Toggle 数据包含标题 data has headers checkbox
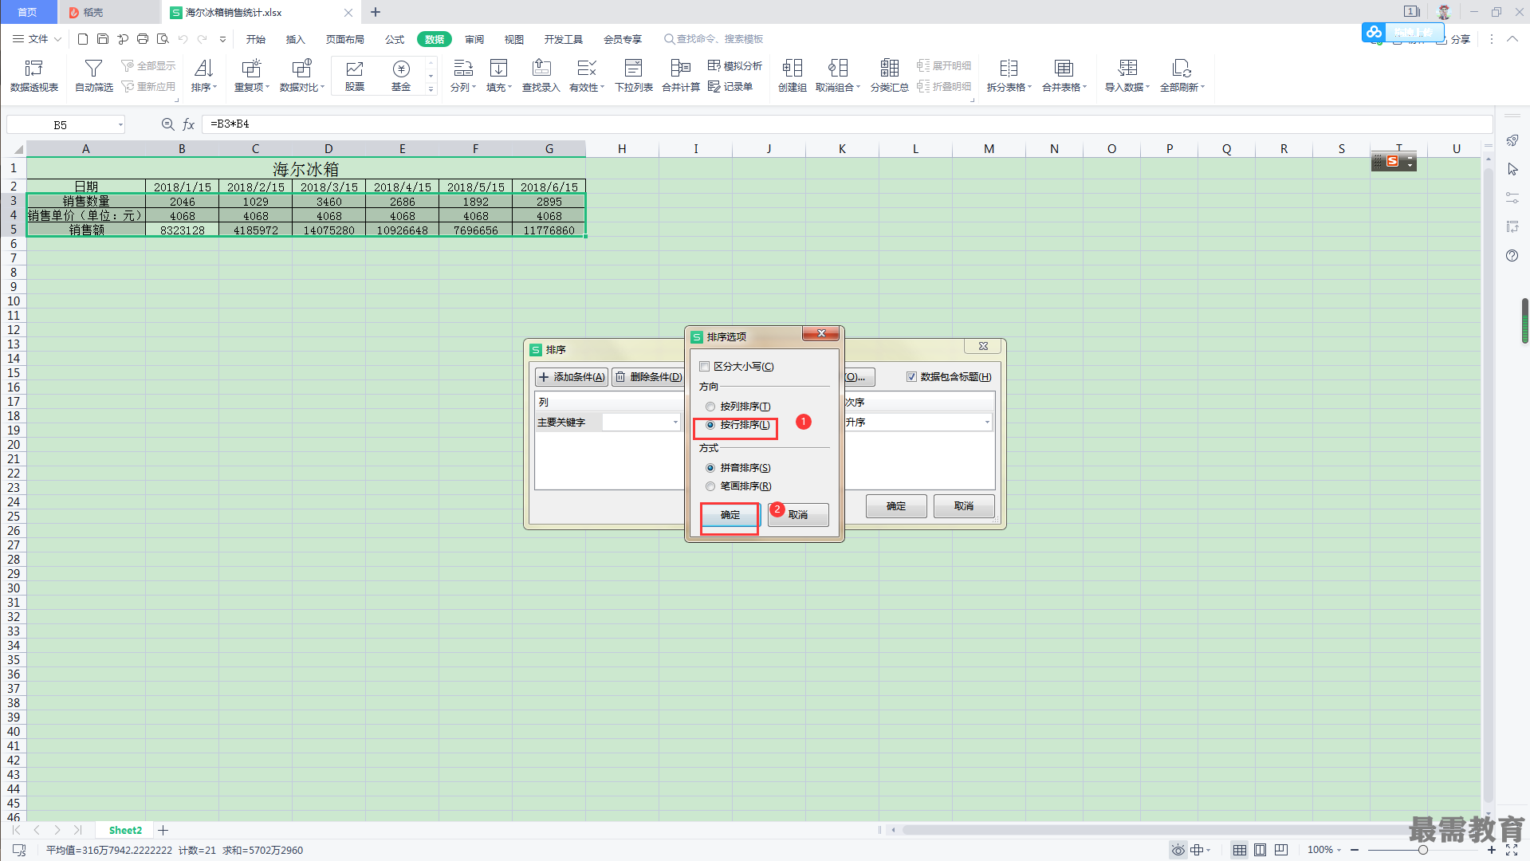The width and height of the screenshot is (1530, 861). (x=911, y=377)
